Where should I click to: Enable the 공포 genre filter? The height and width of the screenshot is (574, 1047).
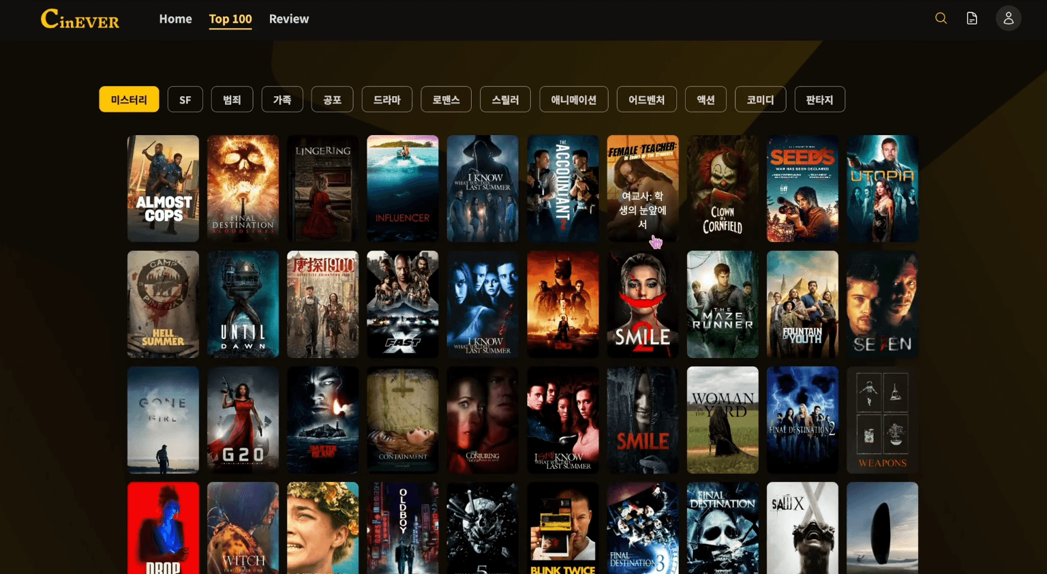(x=333, y=99)
